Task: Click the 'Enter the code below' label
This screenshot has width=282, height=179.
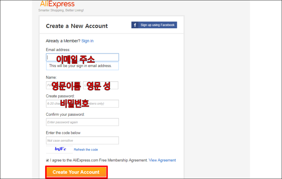Action: point(63,133)
